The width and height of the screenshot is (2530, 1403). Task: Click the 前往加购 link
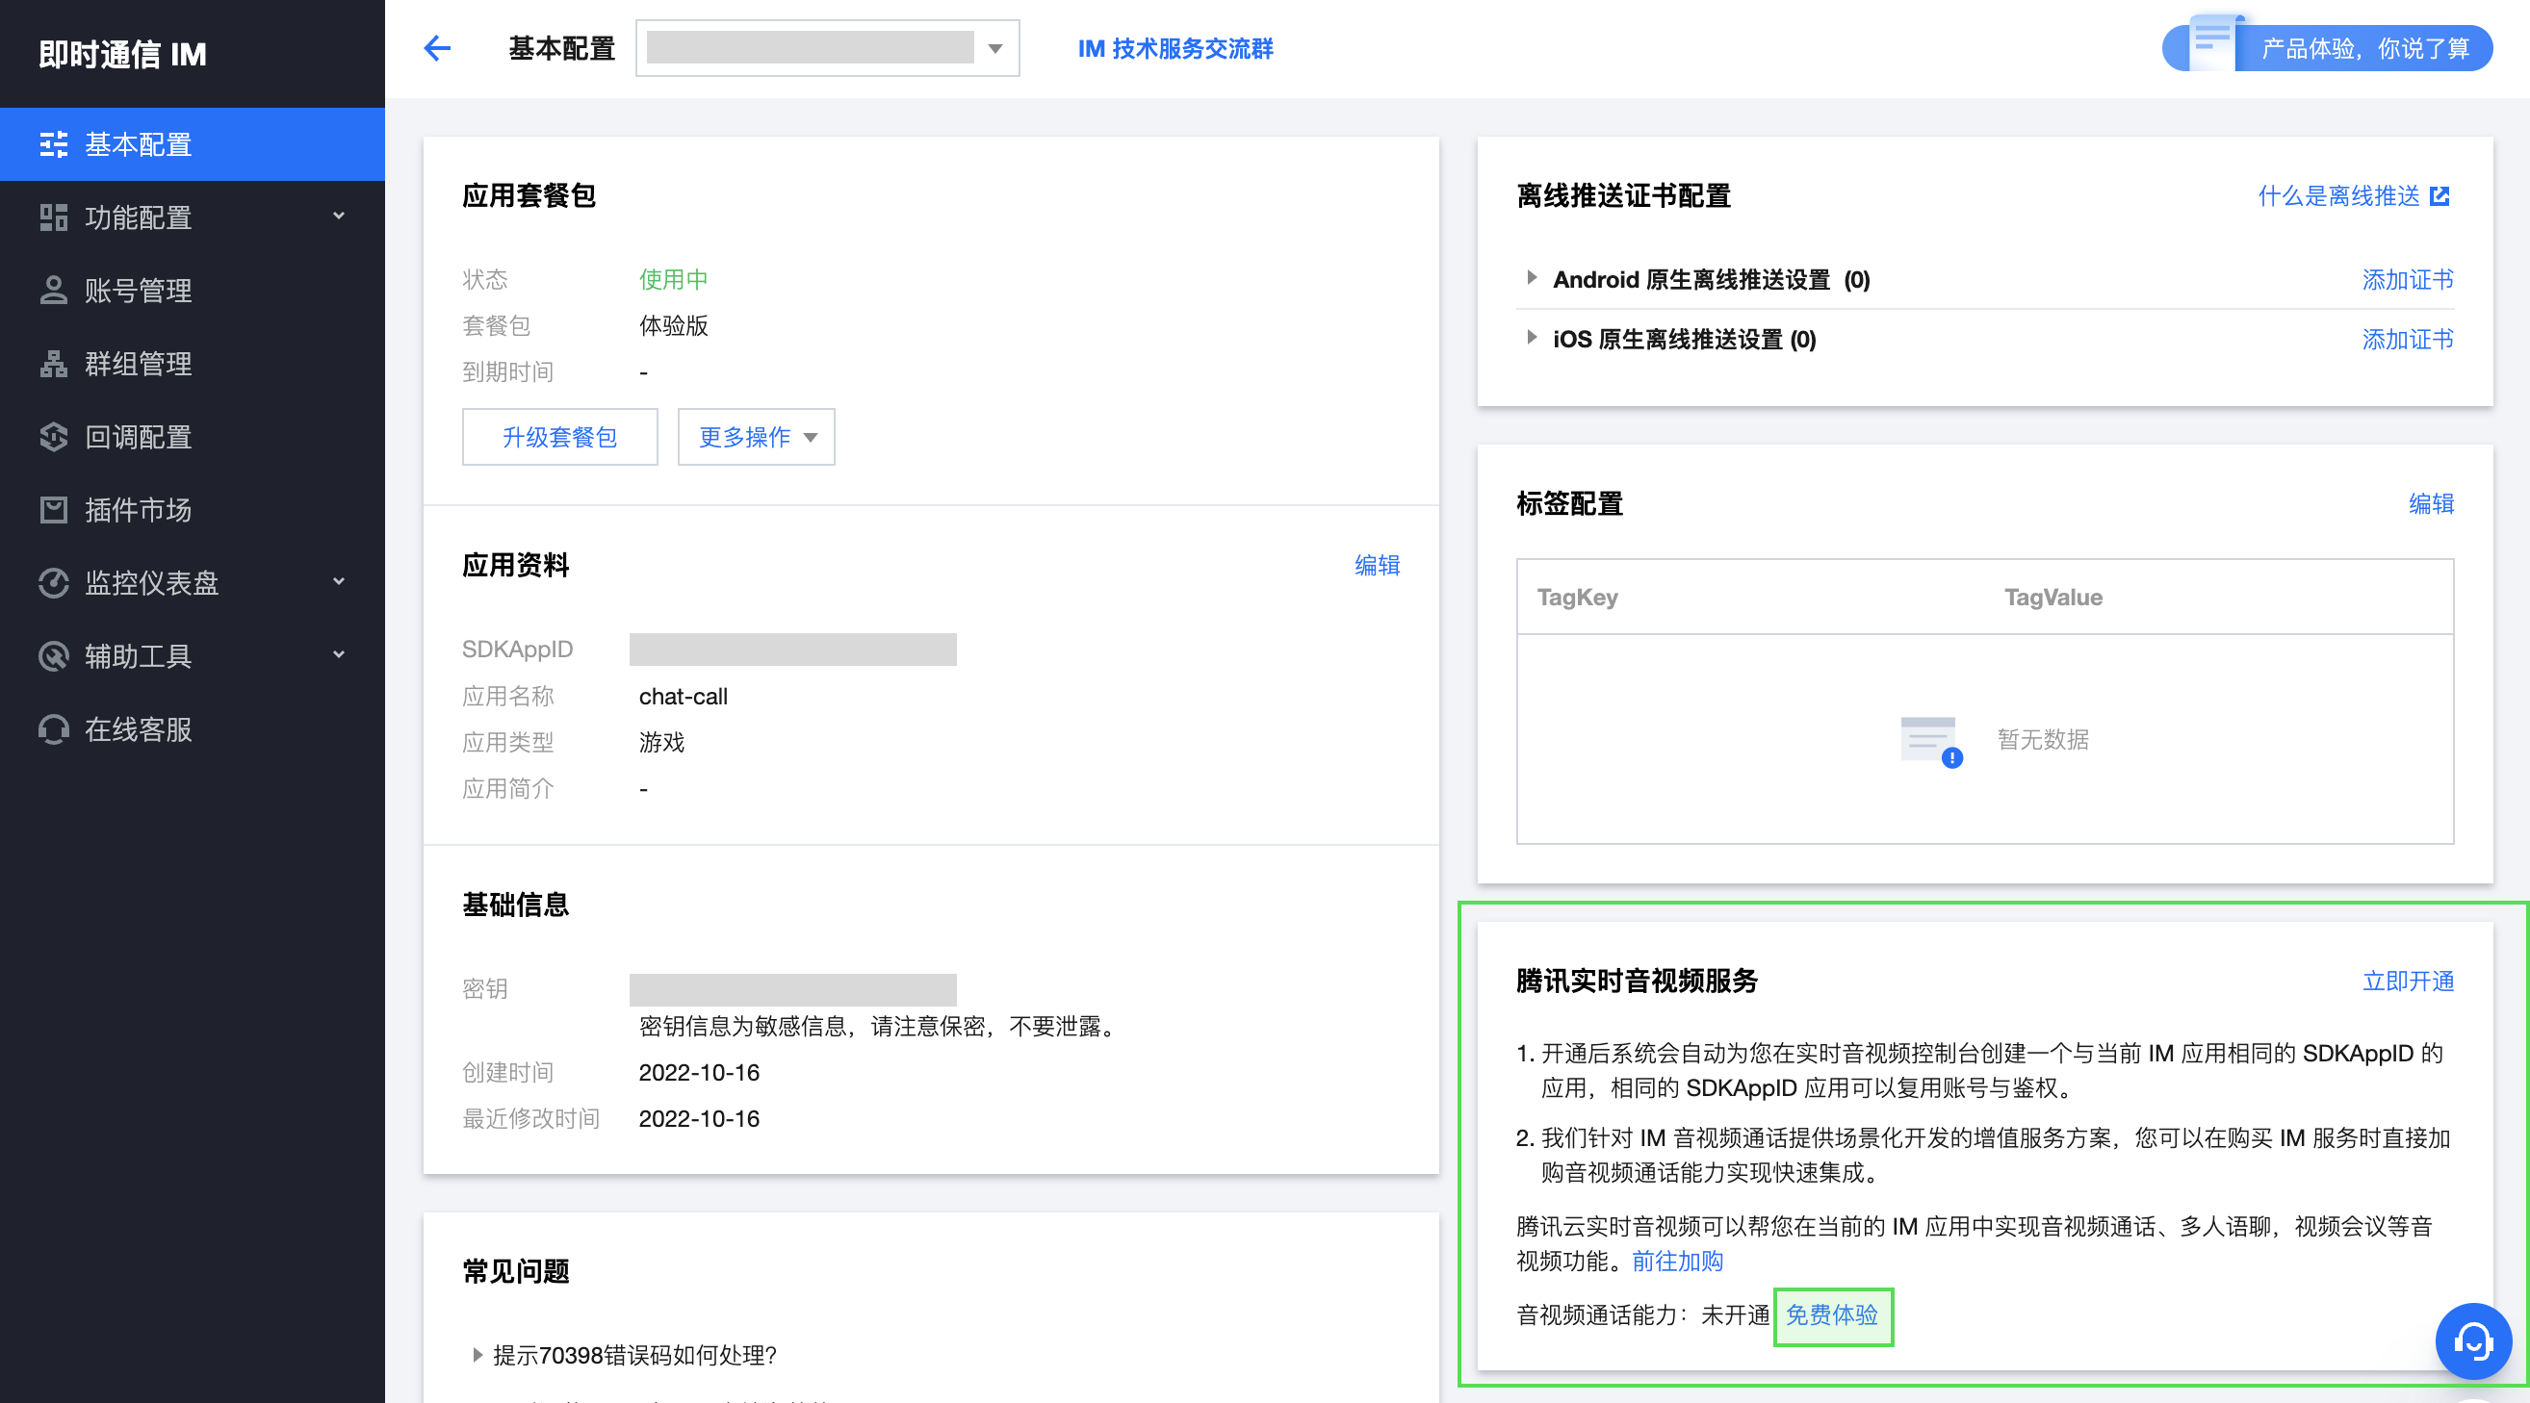click(1677, 1261)
